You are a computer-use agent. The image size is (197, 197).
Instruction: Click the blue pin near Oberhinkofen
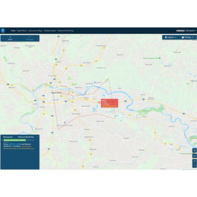pos(65,123)
